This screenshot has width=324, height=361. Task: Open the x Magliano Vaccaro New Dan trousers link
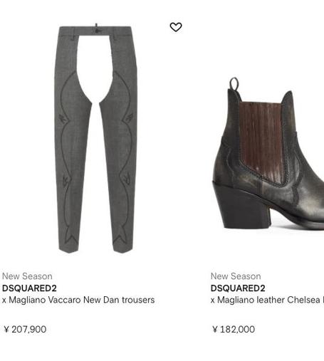tap(78, 300)
